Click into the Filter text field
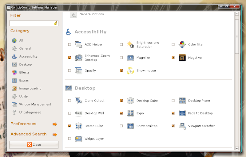 (x=34, y=23)
